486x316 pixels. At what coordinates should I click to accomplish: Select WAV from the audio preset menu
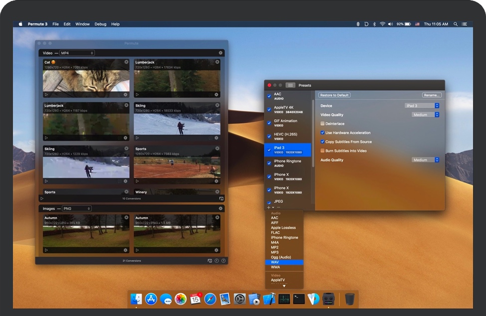[275, 262]
